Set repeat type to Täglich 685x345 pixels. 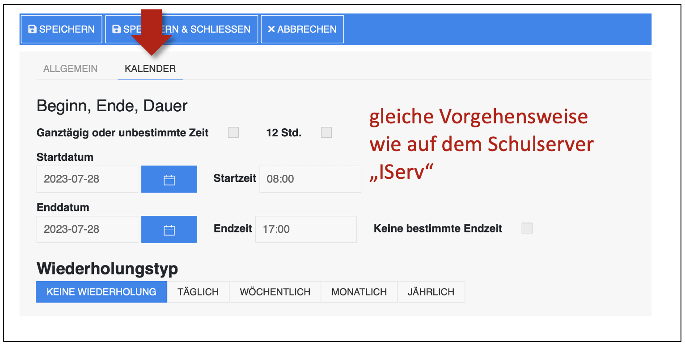198,292
